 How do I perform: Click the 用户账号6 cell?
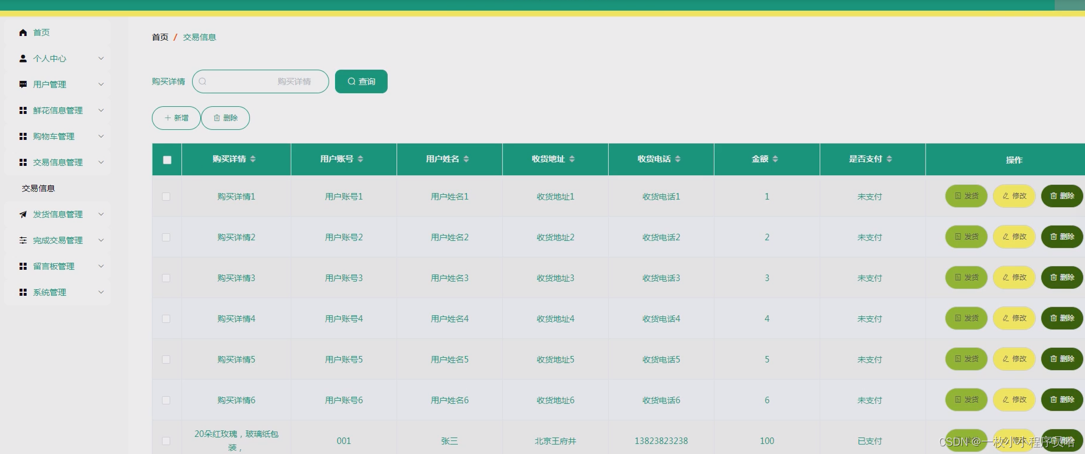344,400
